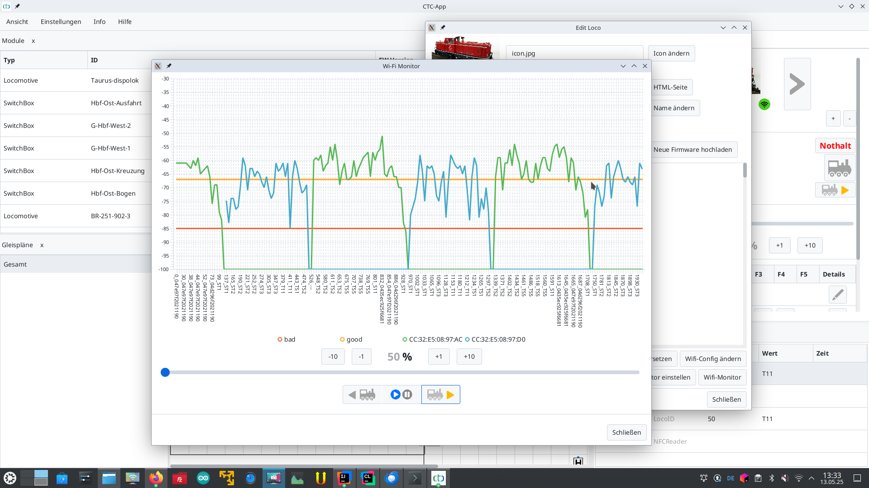
Task: Click Schließen in Wi-Fi Monitor
Action: coord(626,432)
